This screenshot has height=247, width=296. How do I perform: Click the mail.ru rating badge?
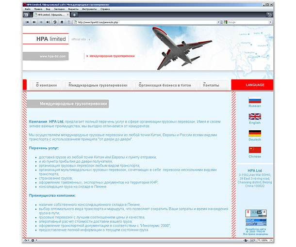pyautogui.click(x=256, y=222)
